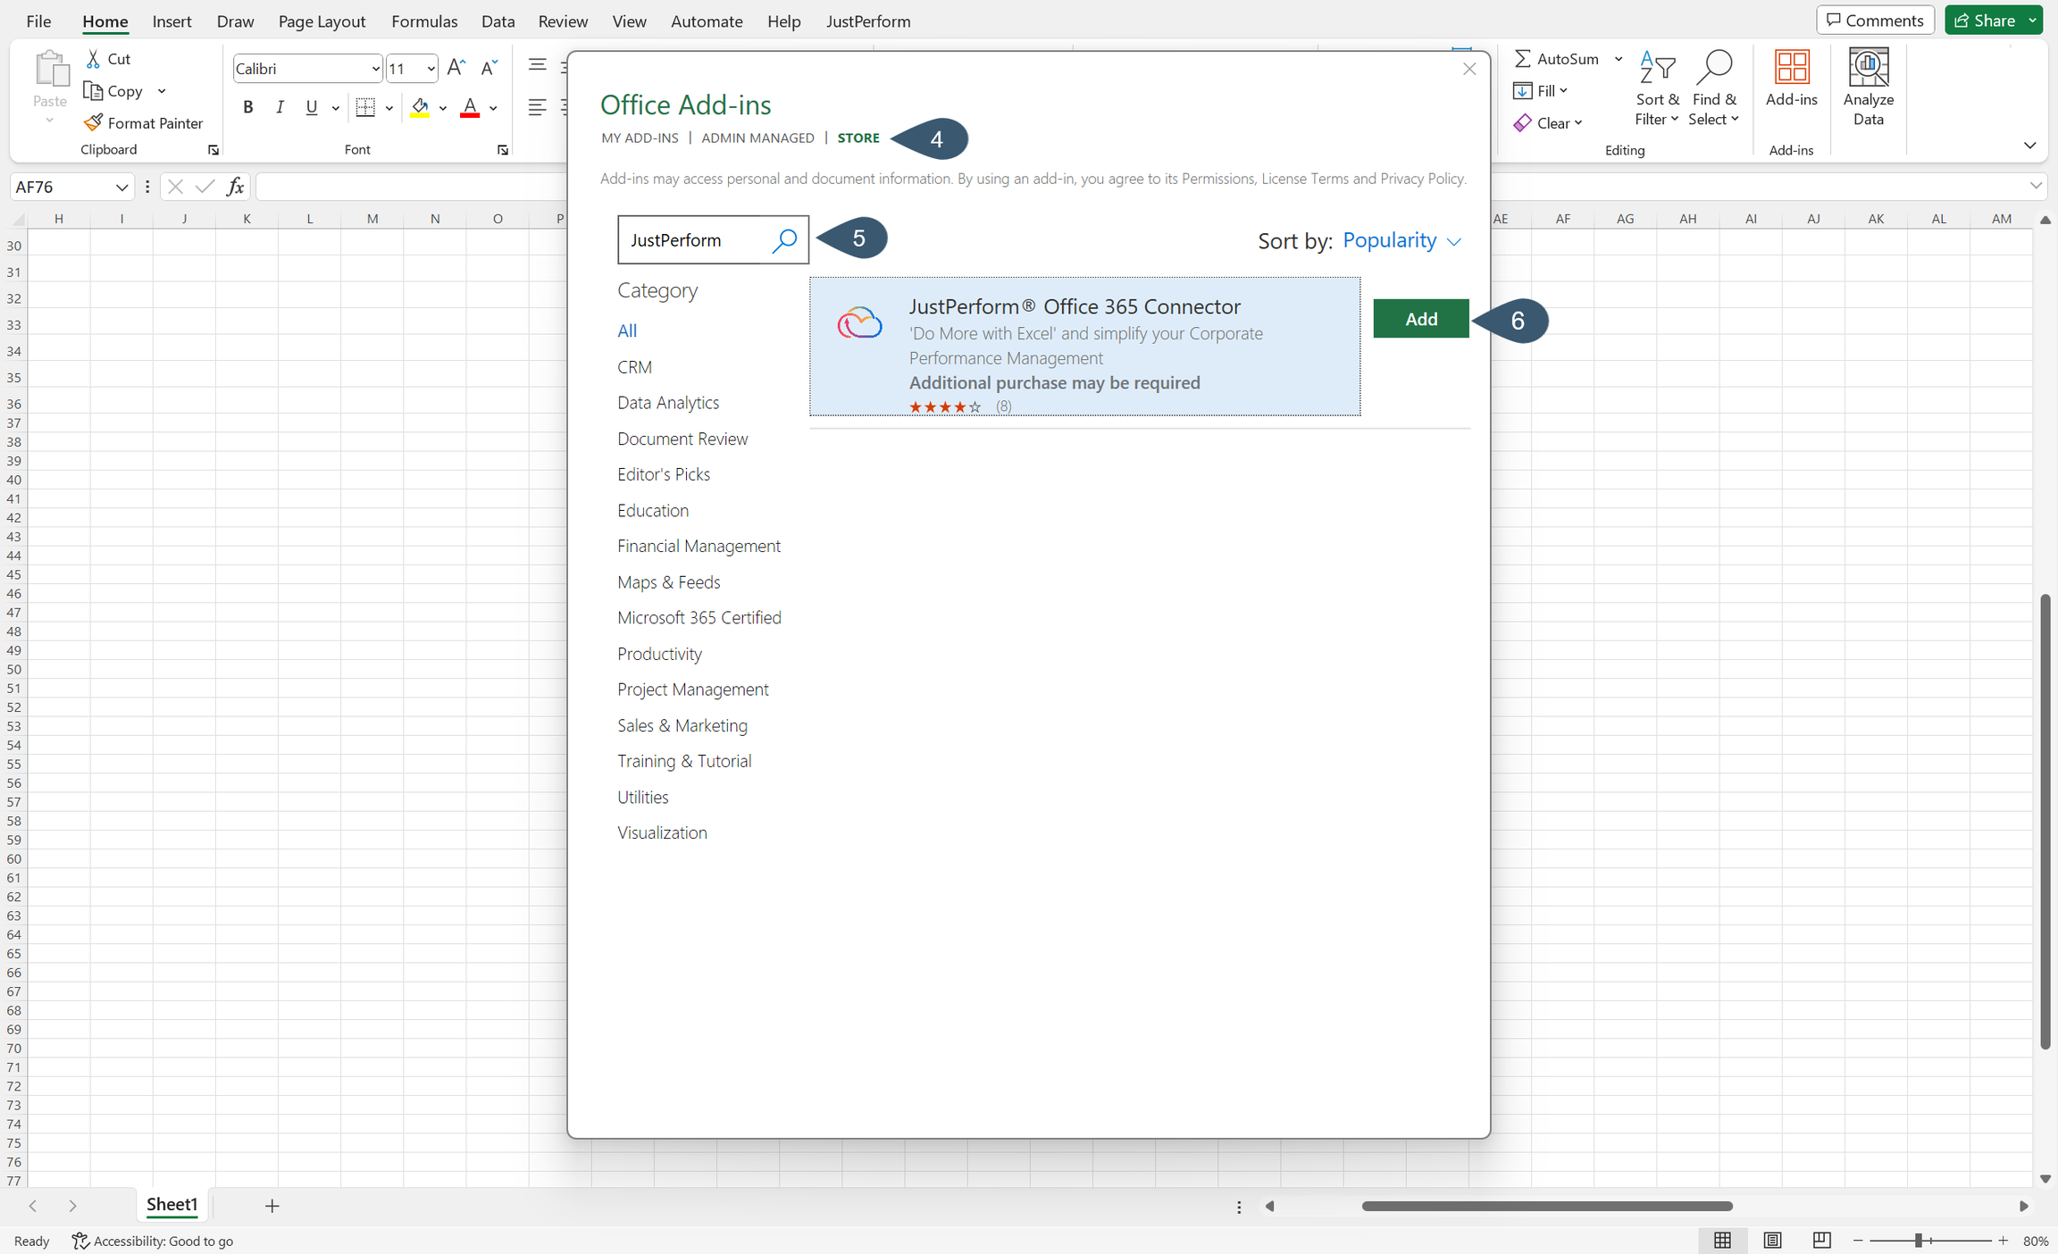Select the Format Painter tool
Viewport: 2058px width, 1254px height.
click(x=144, y=122)
